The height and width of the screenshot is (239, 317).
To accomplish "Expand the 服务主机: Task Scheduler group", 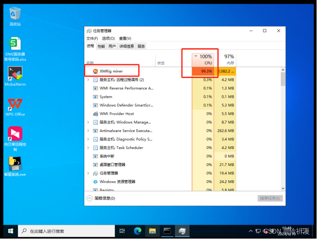I will point(88,148).
